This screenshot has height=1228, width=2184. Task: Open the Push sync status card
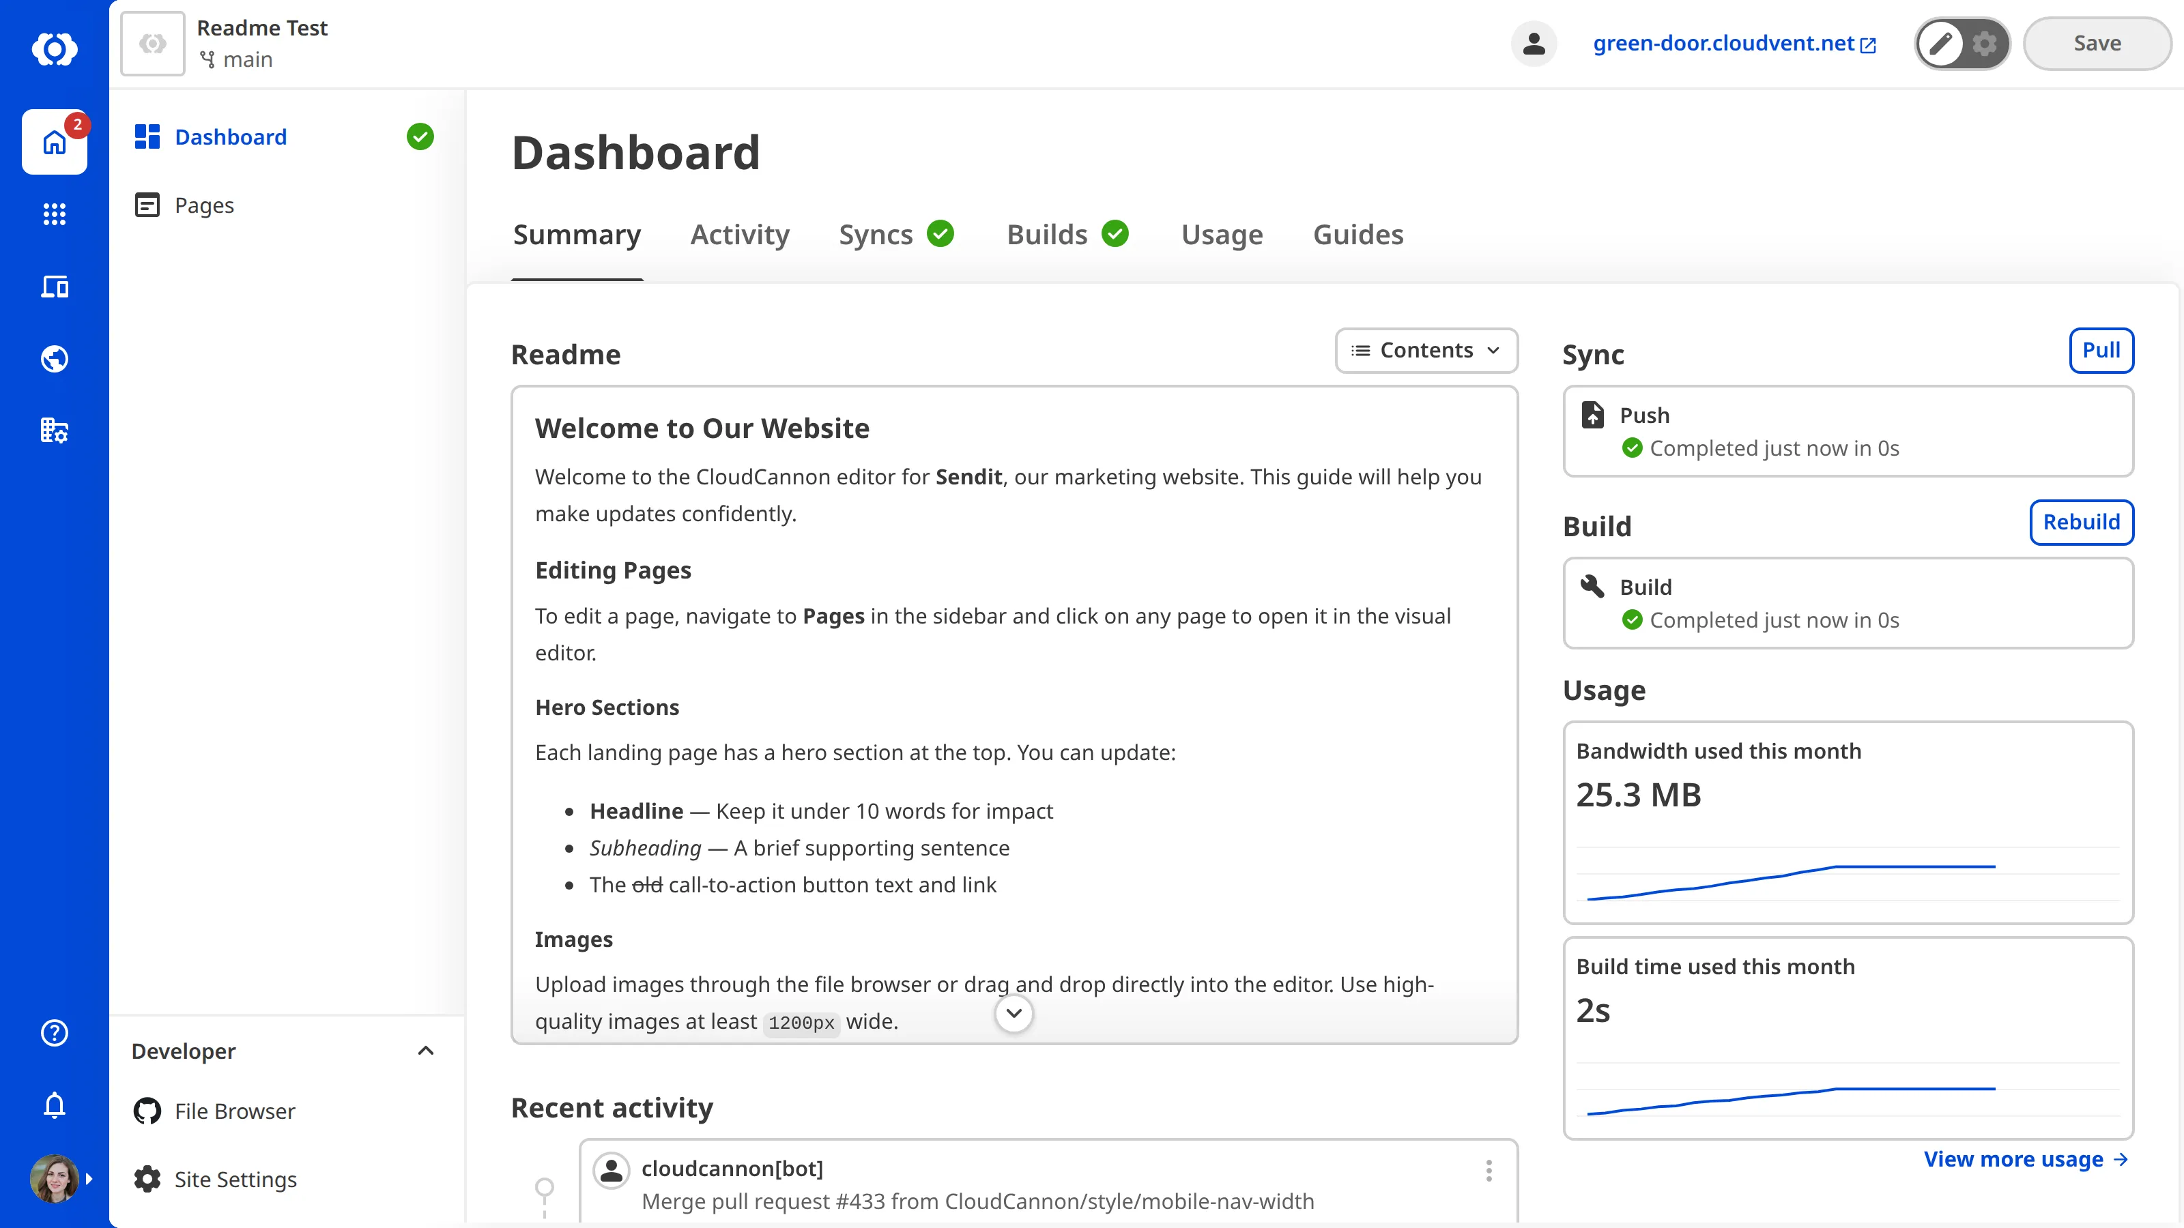click(1848, 431)
